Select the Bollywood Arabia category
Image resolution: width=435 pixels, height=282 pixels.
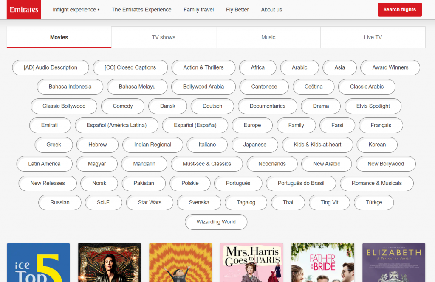[x=203, y=87]
